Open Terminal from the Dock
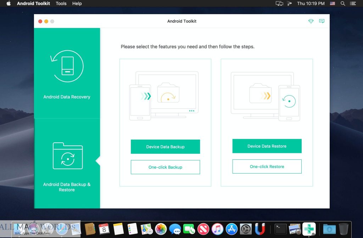 281,229
